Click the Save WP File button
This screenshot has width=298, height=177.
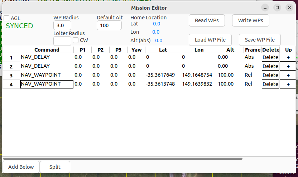(260, 40)
